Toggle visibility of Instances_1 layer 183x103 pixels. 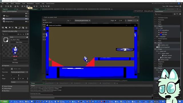(x=26, y=19)
